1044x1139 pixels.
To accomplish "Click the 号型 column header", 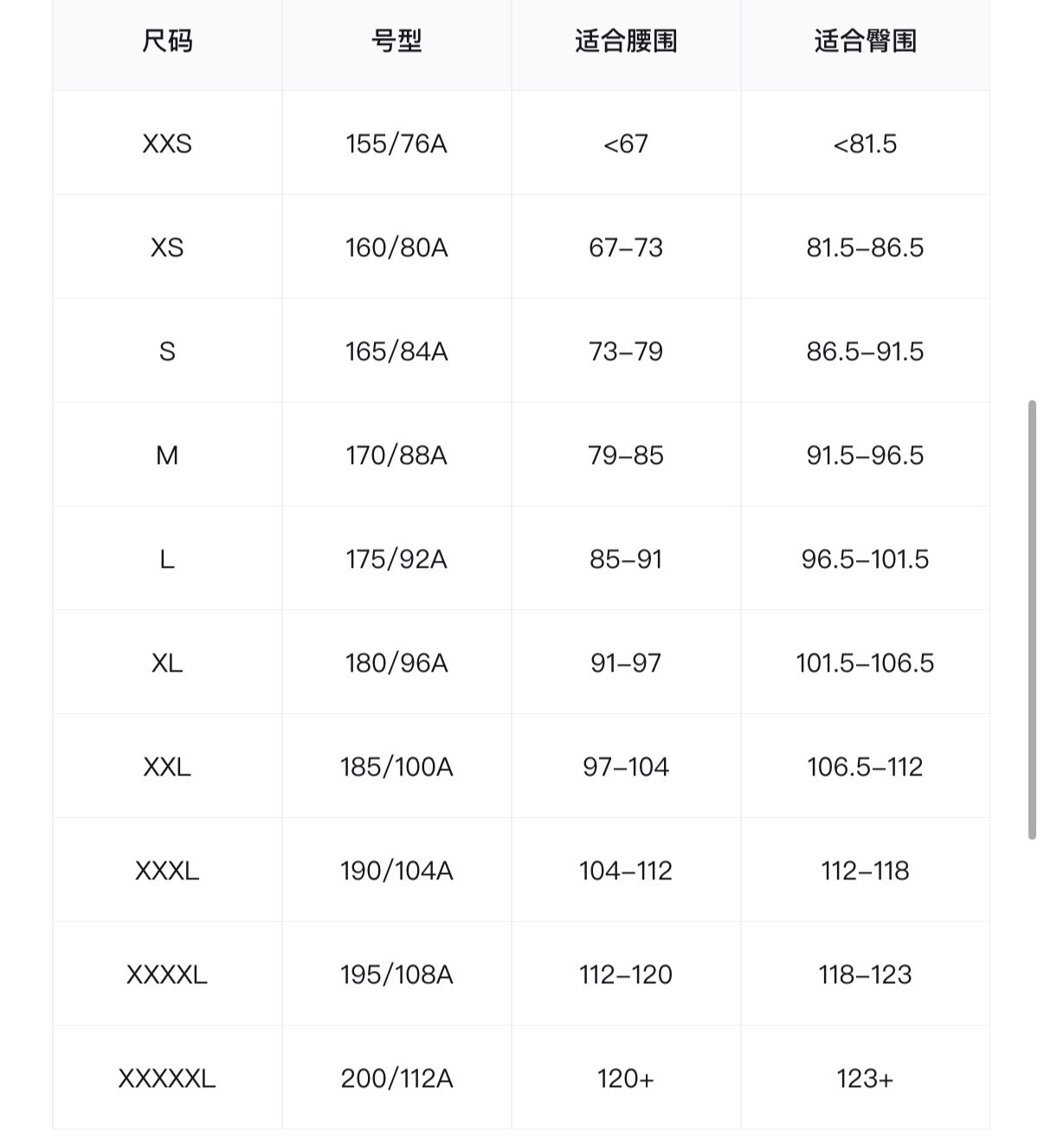I will pyautogui.click(x=396, y=41).
